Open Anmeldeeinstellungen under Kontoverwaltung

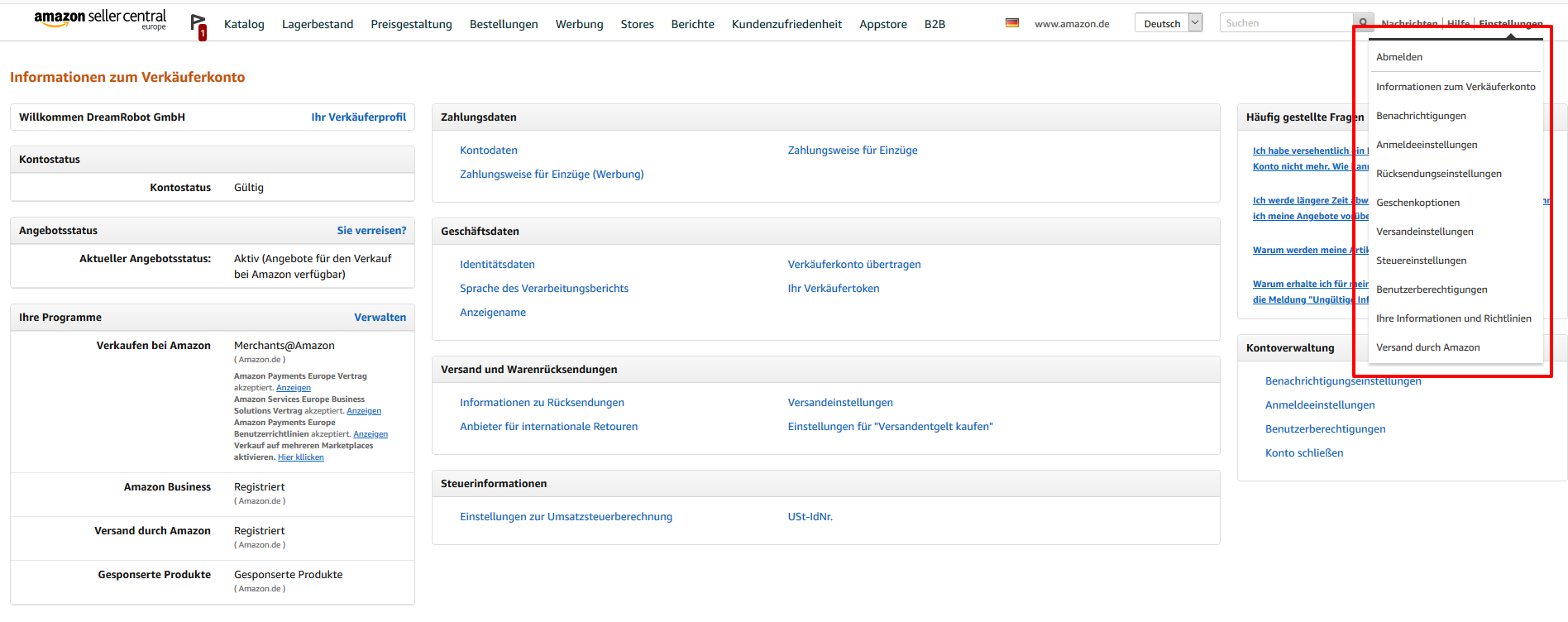[1320, 405]
